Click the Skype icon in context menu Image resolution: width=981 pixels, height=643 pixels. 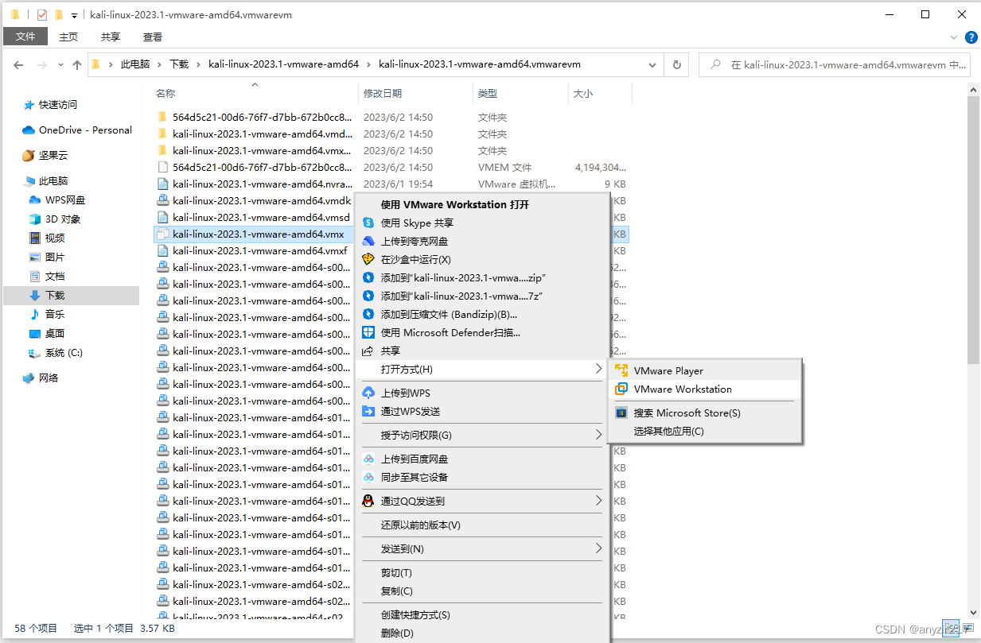[368, 223]
